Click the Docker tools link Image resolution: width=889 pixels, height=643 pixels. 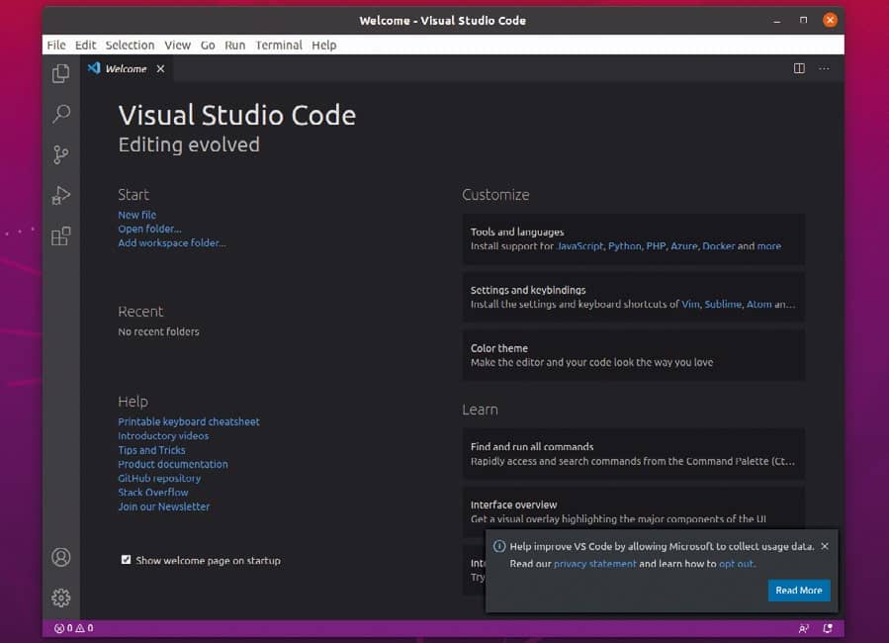[718, 246]
